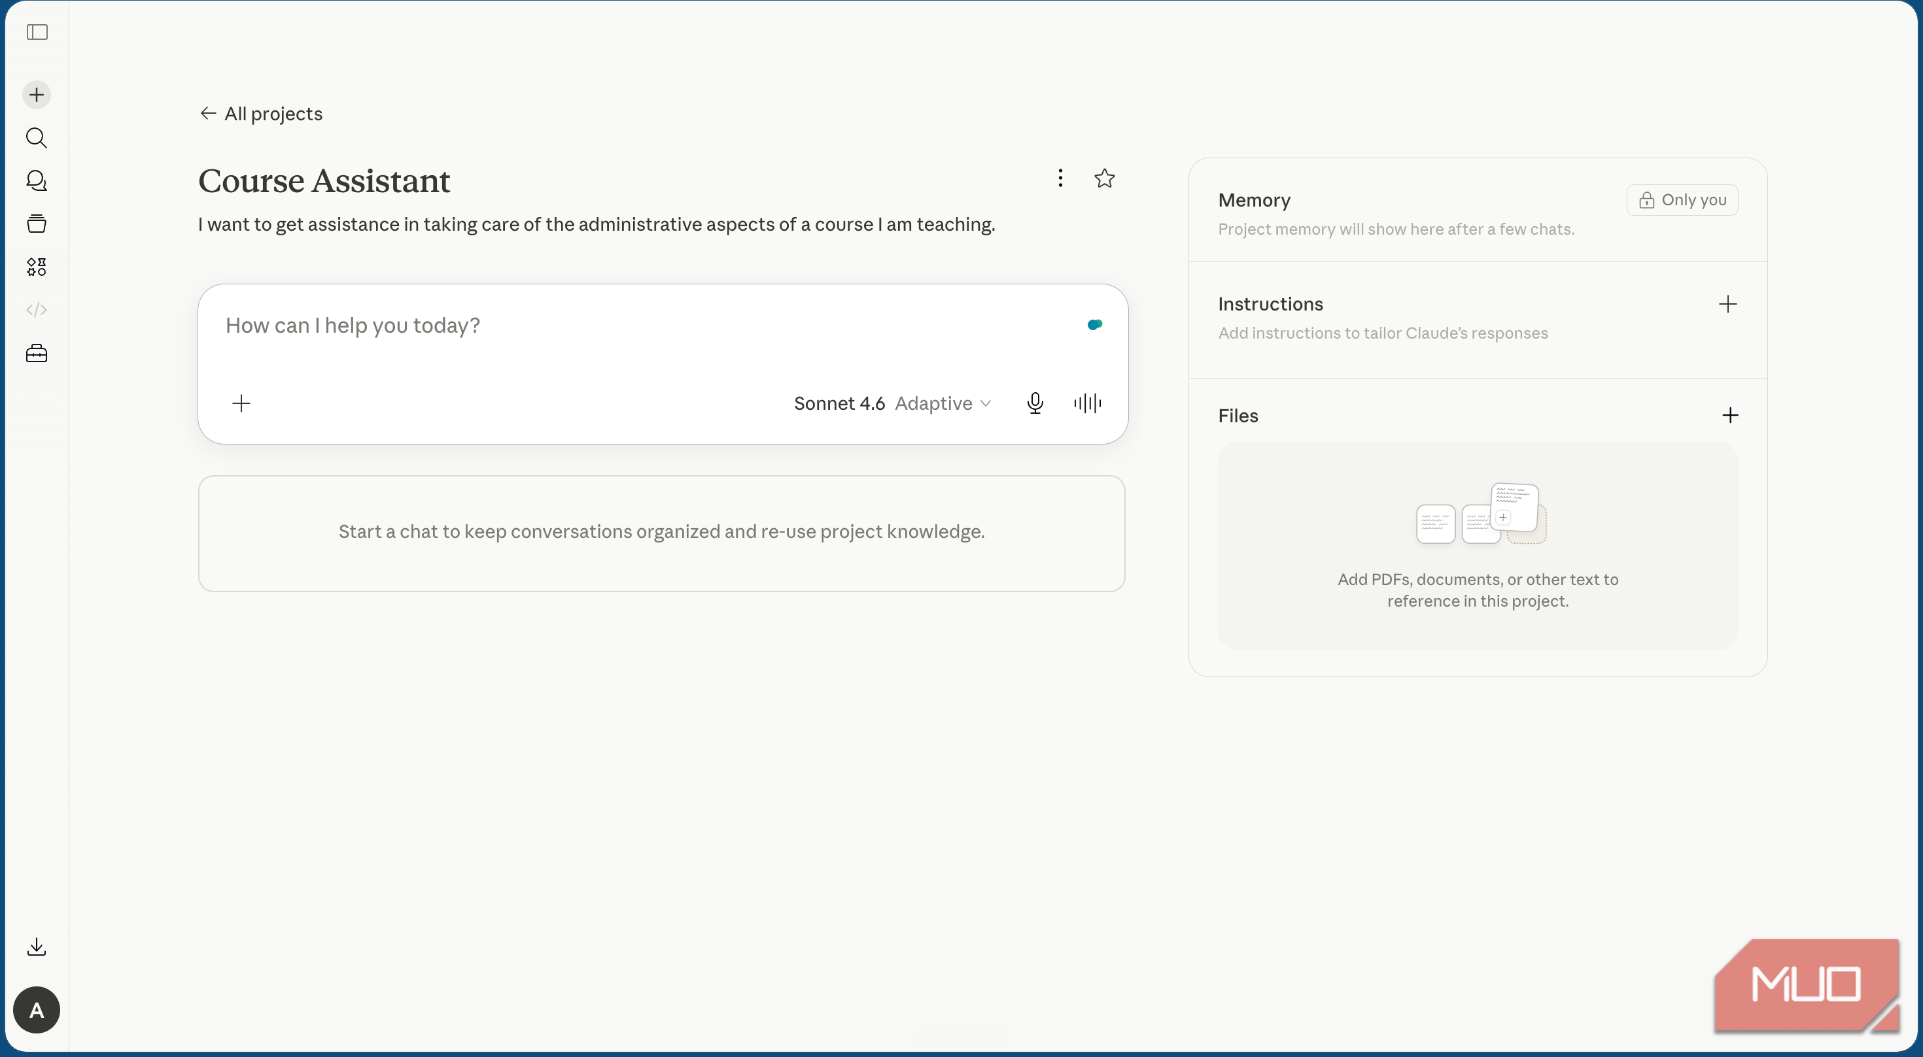Screen dimensions: 1923x1057
Task: Toggle the sidebar panel icon
Action: (x=37, y=32)
